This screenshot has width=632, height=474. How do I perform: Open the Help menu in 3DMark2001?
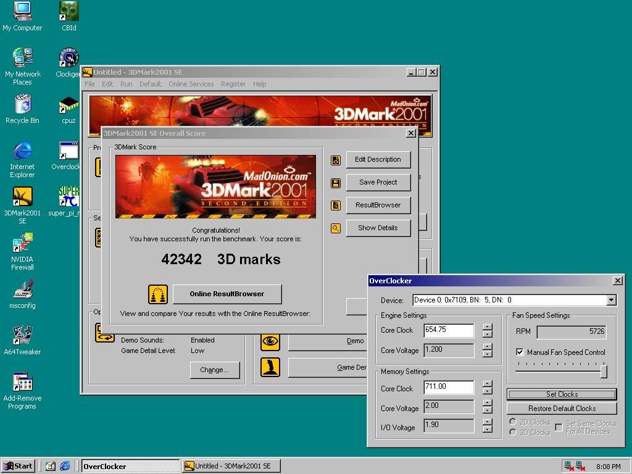click(x=260, y=84)
